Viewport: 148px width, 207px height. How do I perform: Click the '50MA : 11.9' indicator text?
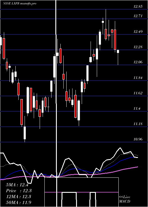tap(18, 202)
